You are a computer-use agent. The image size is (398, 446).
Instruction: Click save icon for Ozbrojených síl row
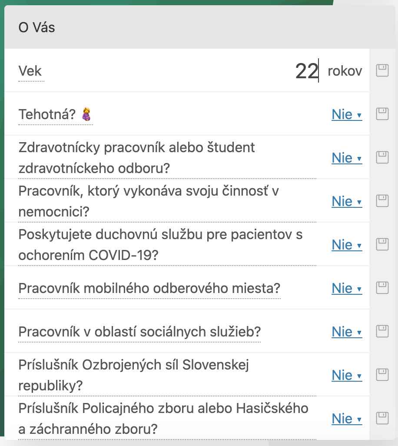[x=382, y=375]
